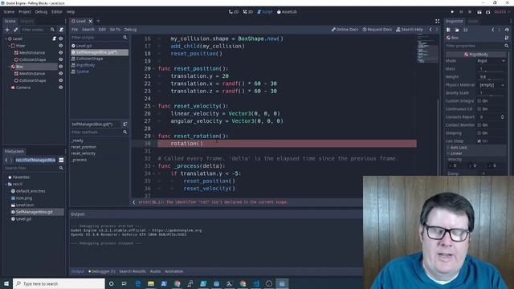This screenshot has width=514, height=289.
Task: Open the Debug menu in top bar
Action: (x=41, y=12)
